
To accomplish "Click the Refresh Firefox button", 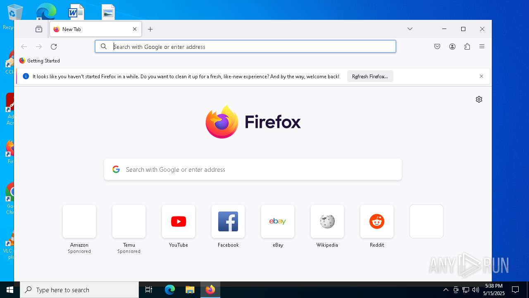I will click(x=370, y=77).
